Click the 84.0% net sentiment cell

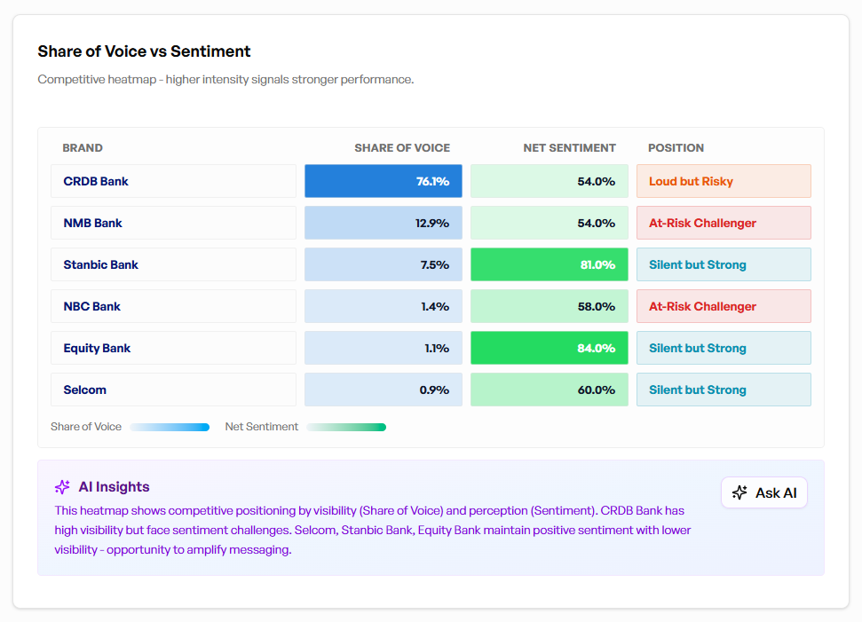(x=550, y=349)
